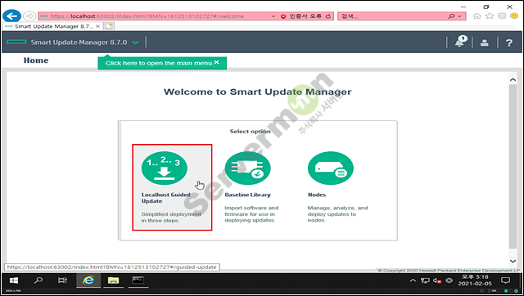Open the taskbar clock and date

[x=475, y=280]
